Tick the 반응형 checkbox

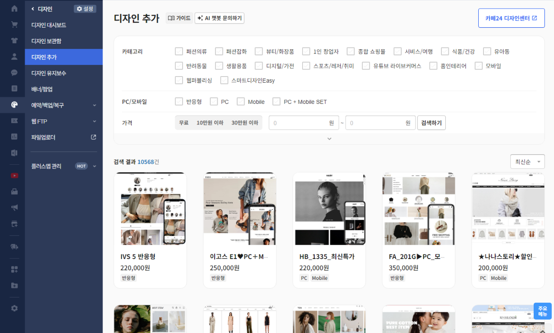click(x=179, y=102)
